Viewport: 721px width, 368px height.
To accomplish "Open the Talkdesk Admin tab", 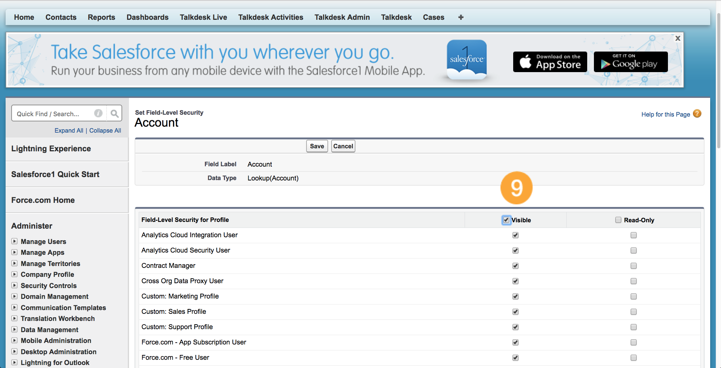I will click(342, 17).
